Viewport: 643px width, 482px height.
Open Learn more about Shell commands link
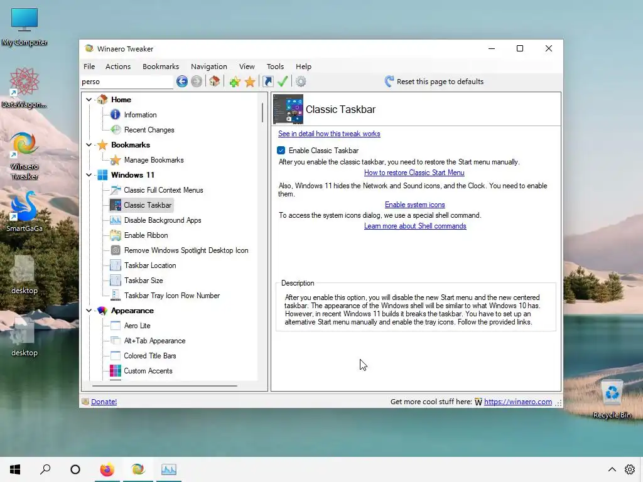tap(415, 226)
